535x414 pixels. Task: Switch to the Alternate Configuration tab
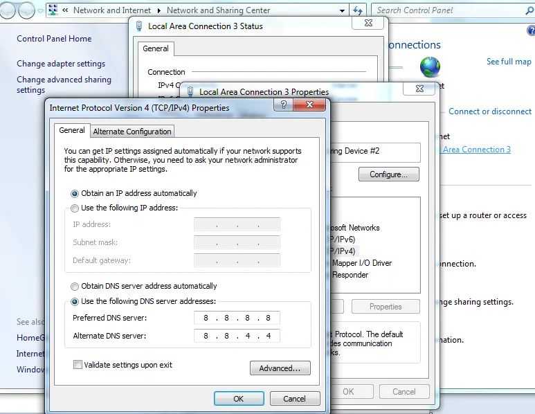(132, 132)
